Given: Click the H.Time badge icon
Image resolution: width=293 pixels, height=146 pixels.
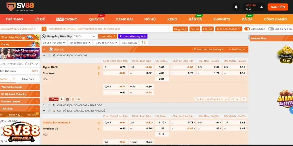Looking at the screenshot, I should coord(54,99).
